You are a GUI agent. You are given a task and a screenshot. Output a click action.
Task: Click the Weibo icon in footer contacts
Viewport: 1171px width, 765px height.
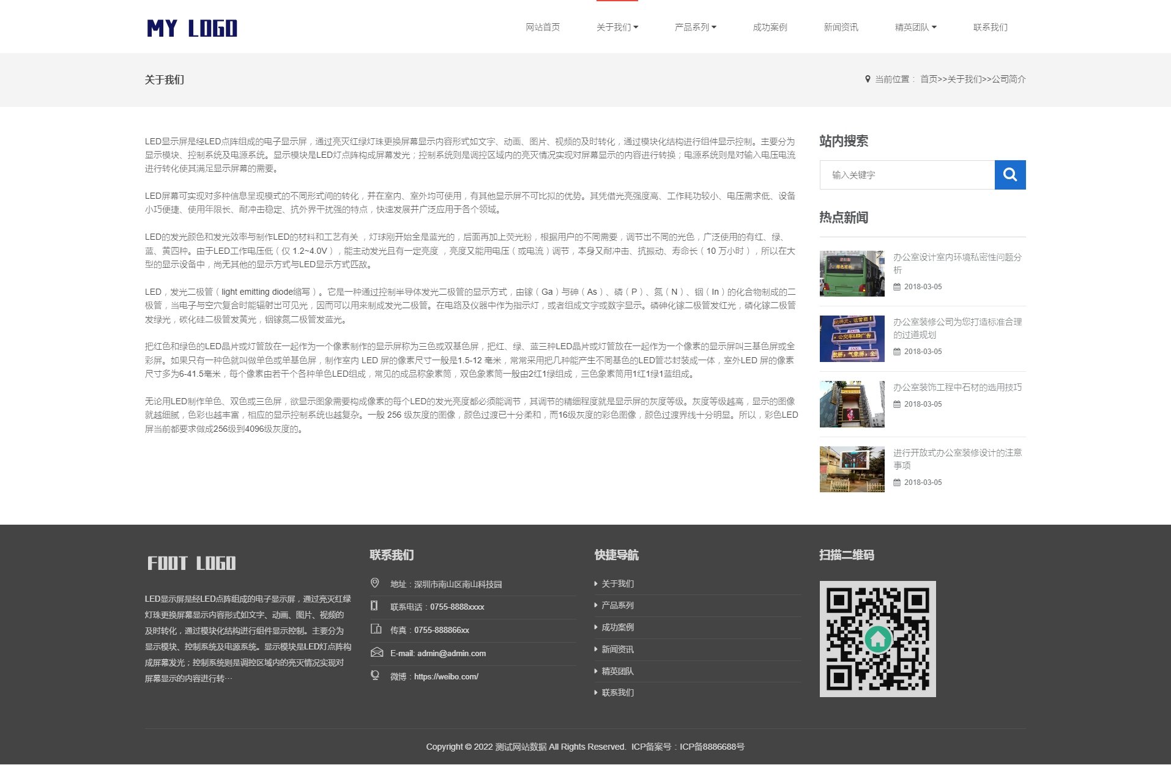pyautogui.click(x=375, y=676)
